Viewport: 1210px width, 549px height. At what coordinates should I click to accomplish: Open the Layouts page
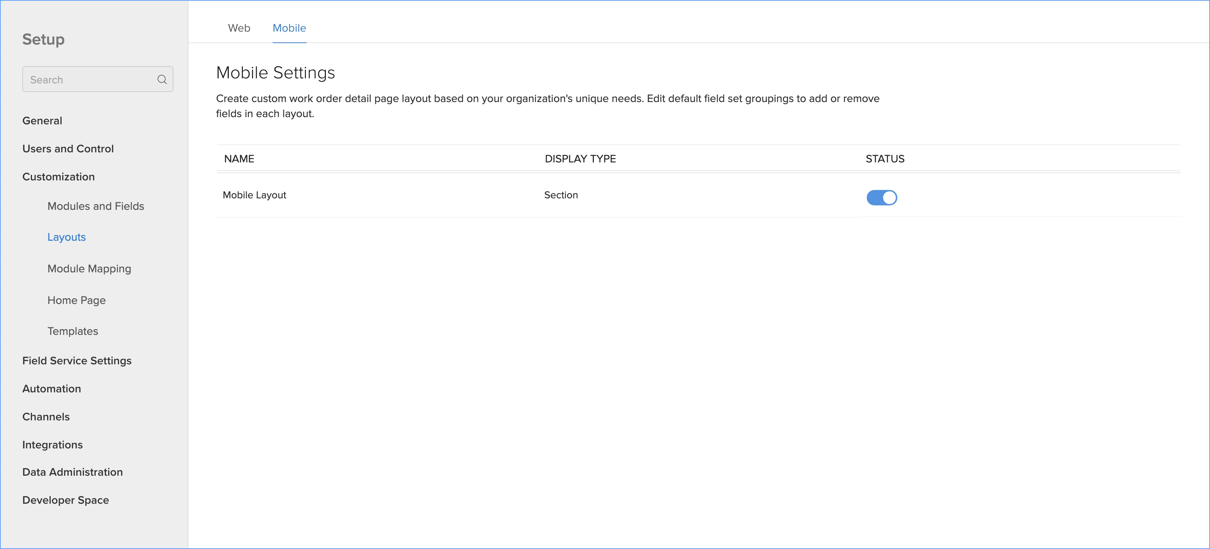tap(67, 237)
